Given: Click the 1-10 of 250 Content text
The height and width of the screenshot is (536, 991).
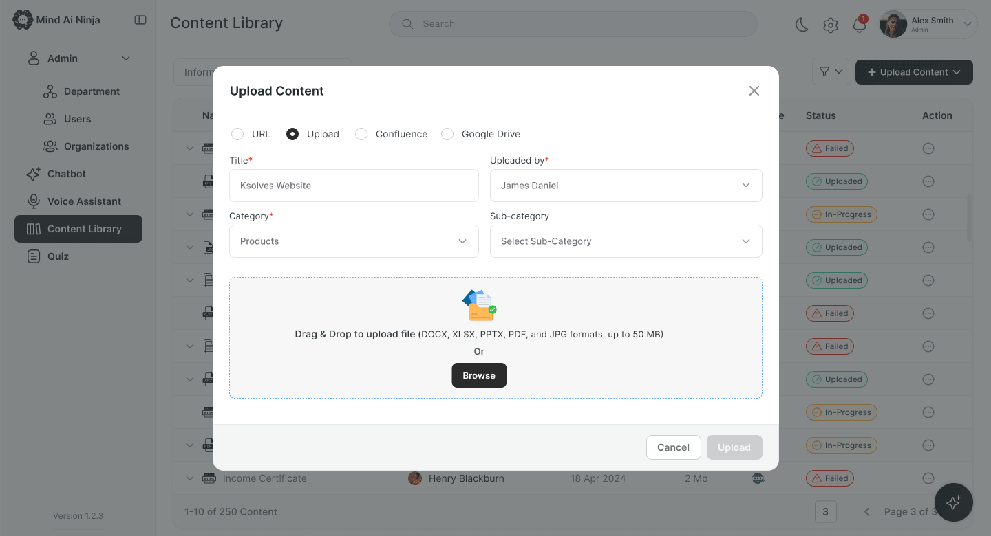Looking at the screenshot, I should pyautogui.click(x=231, y=511).
